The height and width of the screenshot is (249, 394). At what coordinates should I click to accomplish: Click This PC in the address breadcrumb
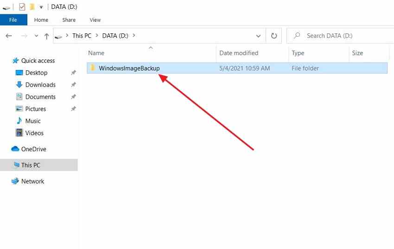point(82,36)
